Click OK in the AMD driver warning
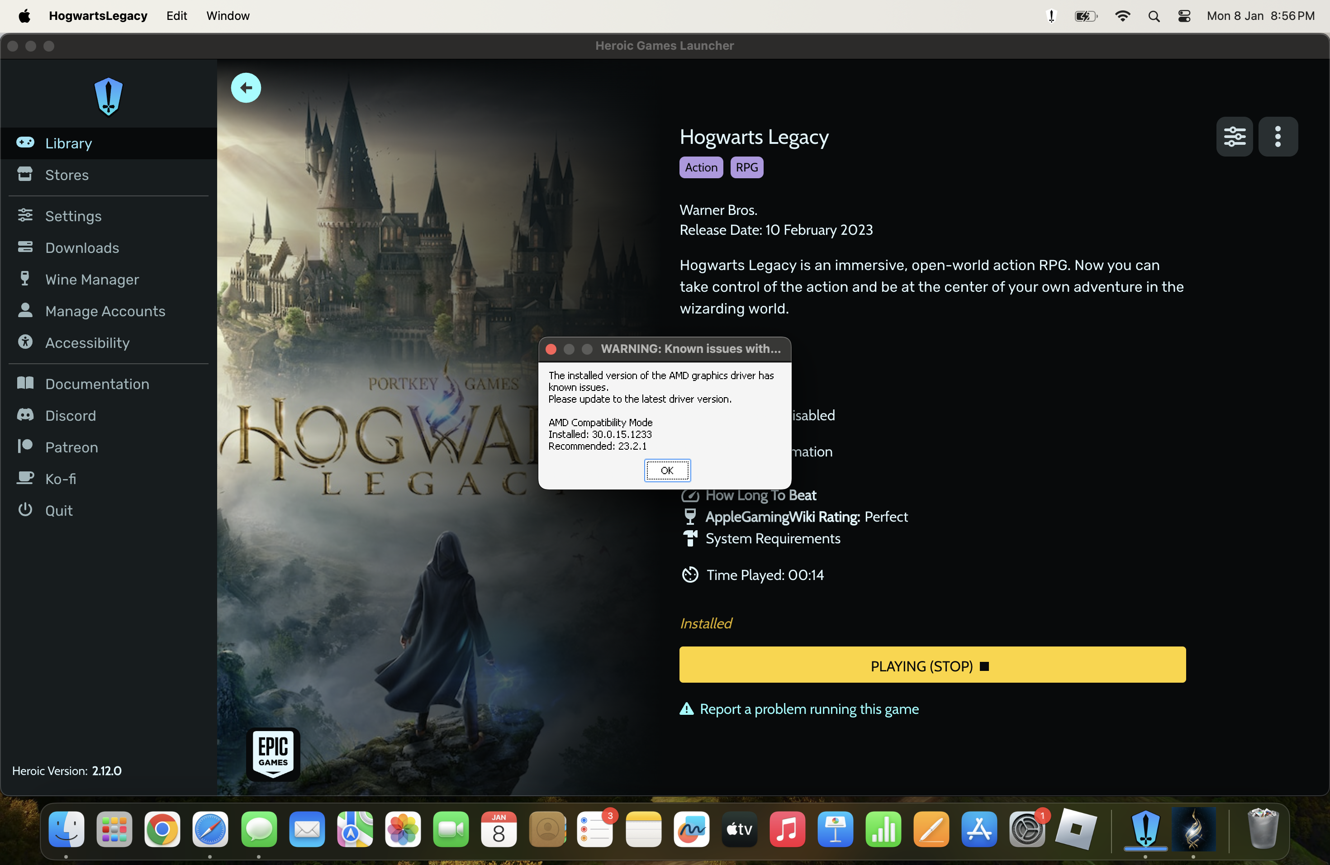1330x865 pixels. click(667, 471)
